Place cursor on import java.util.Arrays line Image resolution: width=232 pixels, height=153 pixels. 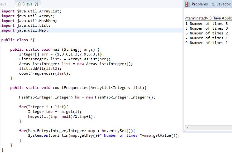click(x=28, y=16)
